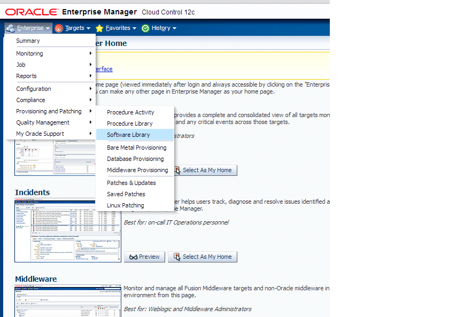Open the Favorites dropdown arrow
This screenshot has height=317, width=449.
coord(134,28)
